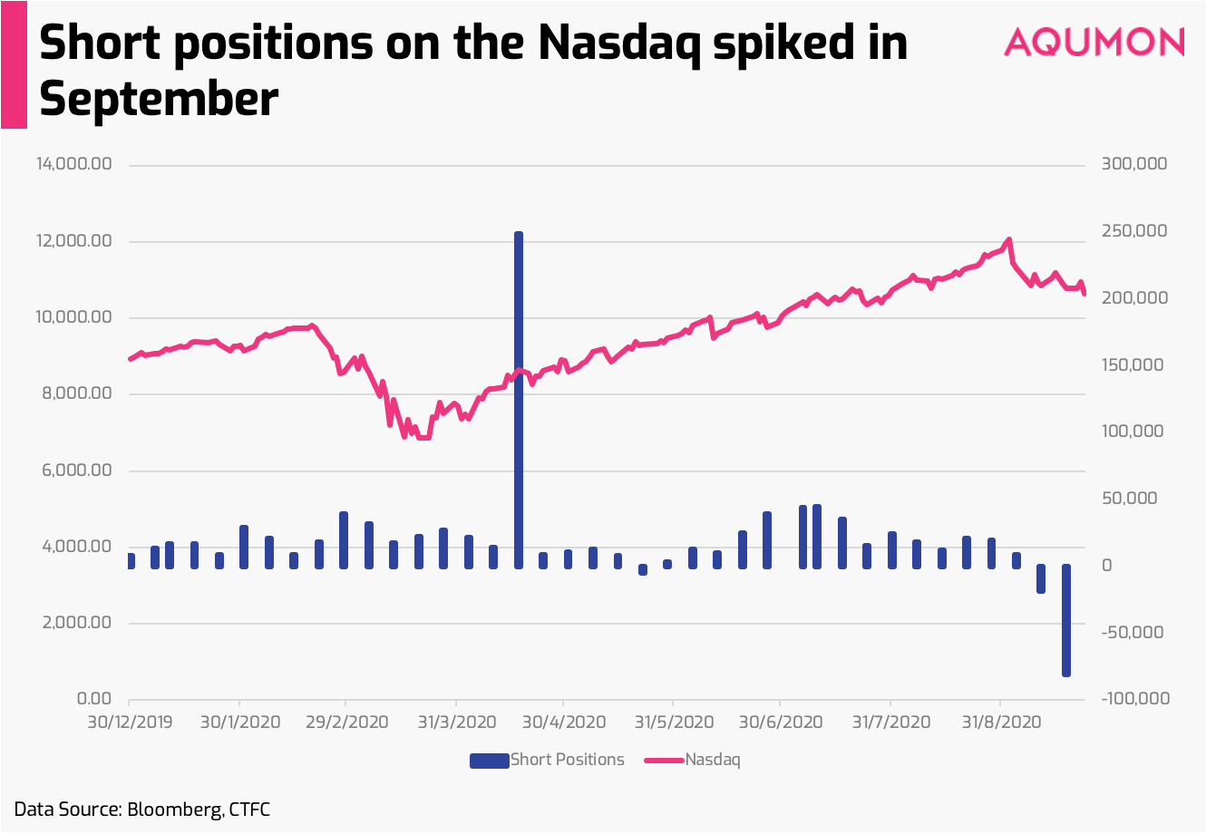
Task: Click the 30/6/2020 date axis label
Action: [x=782, y=722]
